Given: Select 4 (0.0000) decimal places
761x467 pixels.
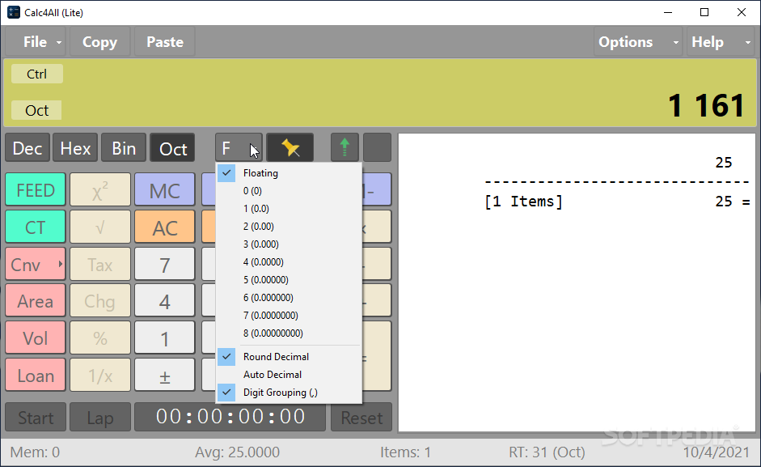Looking at the screenshot, I should click(290, 262).
